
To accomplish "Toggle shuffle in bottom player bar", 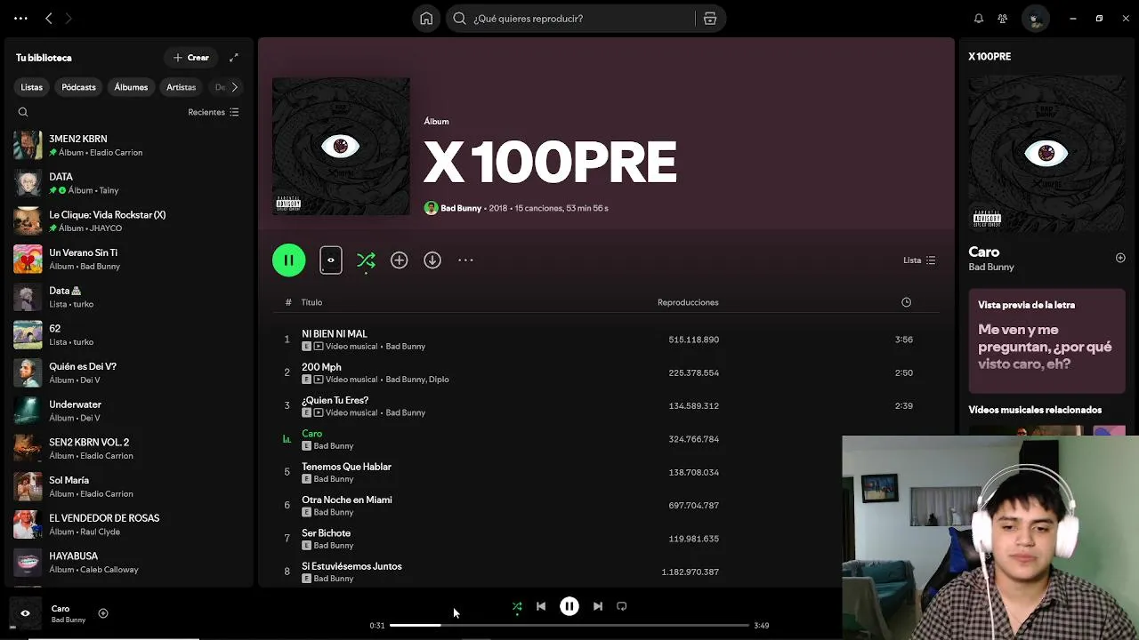I will click(517, 607).
